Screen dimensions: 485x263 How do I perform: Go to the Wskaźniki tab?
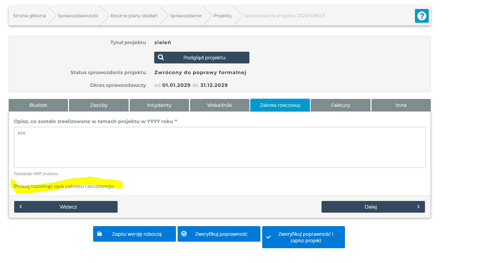tap(219, 105)
